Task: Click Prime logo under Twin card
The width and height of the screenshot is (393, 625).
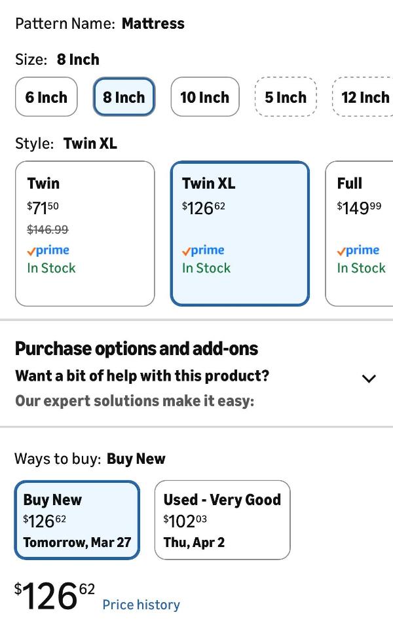Action: [x=48, y=250]
